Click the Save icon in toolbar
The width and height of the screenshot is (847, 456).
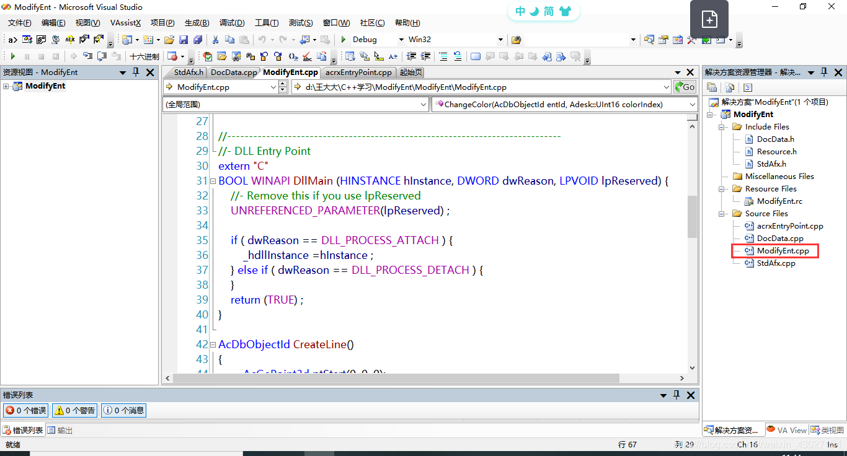184,40
